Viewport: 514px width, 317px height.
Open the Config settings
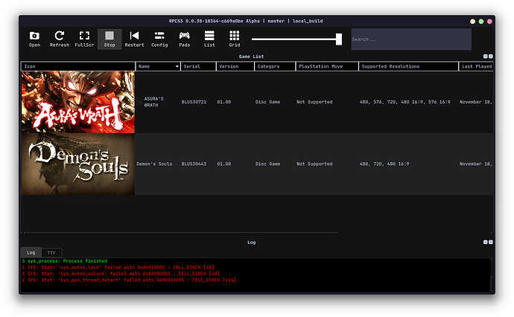pos(159,39)
